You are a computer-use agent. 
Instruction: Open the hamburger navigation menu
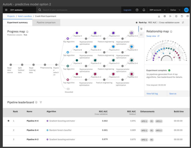[6, 10]
